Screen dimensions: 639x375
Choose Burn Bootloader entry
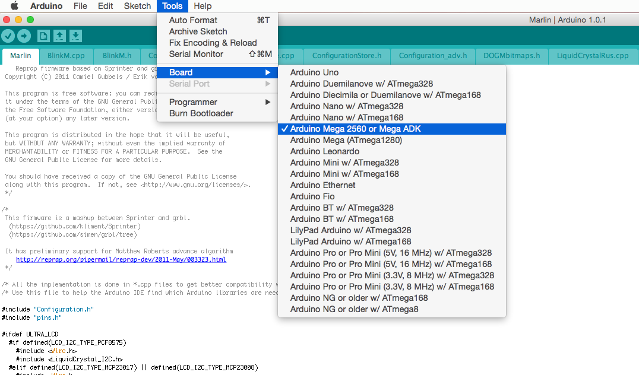pyautogui.click(x=217, y=113)
